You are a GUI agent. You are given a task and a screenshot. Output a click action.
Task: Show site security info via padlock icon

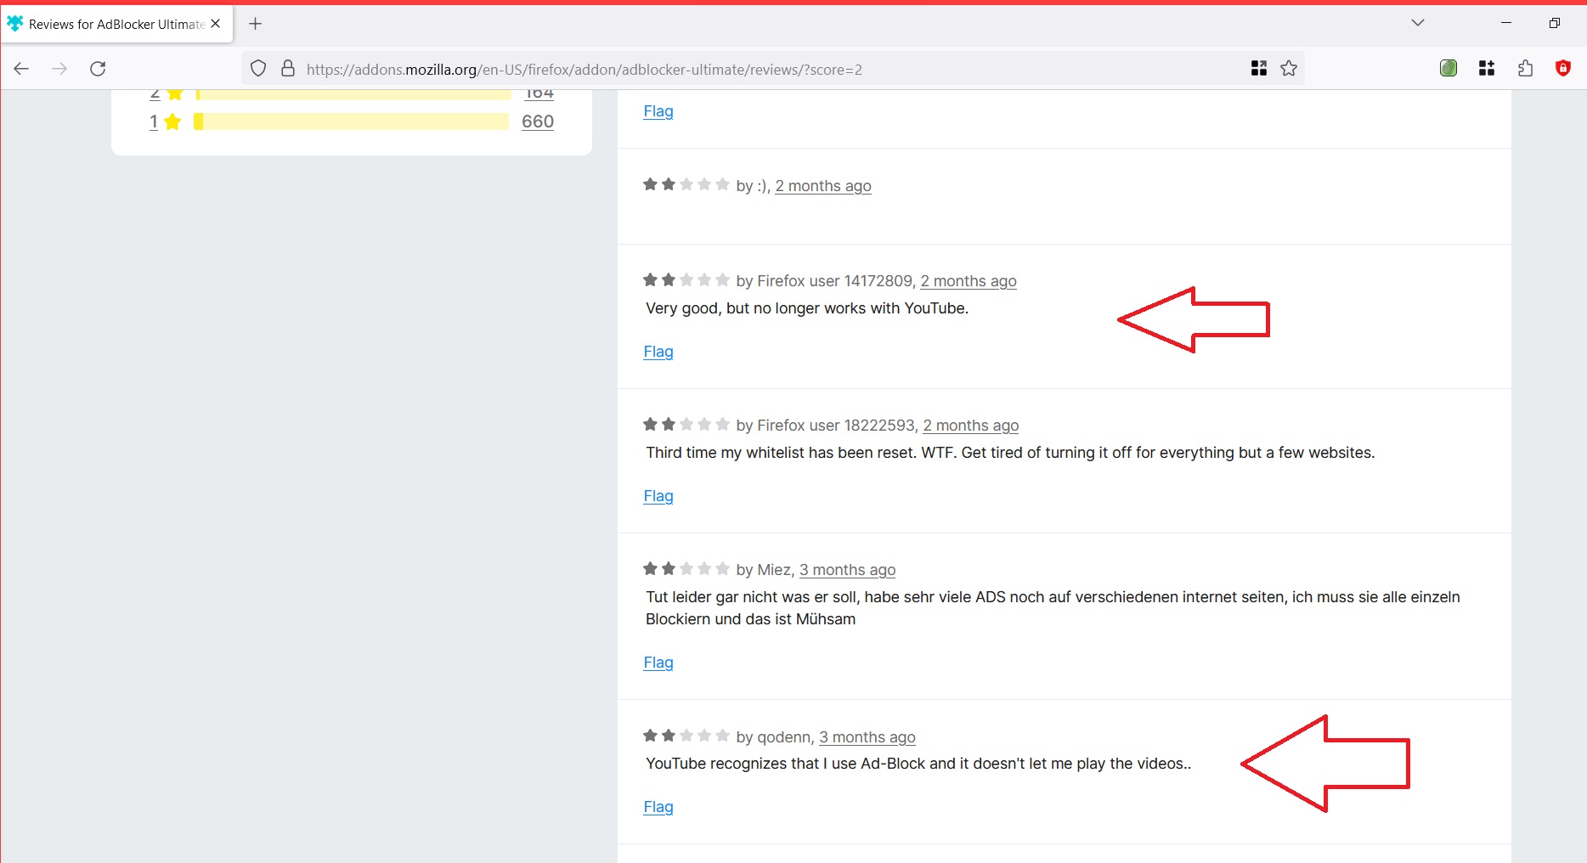[288, 69]
